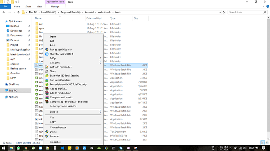Choose Copy from context menu
Image resolution: width=270 pixels, height=151 pixels.
pyautogui.click(x=53, y=122)
